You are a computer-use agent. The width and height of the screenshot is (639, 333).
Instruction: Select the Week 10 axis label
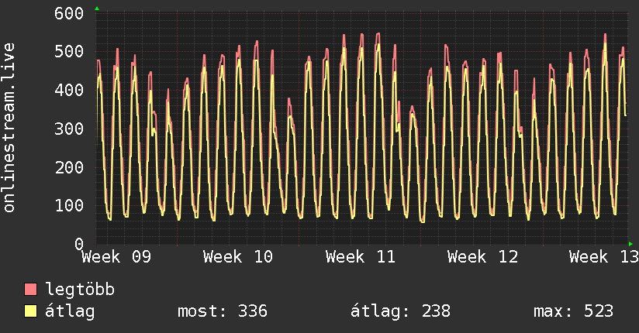[237, 257]
